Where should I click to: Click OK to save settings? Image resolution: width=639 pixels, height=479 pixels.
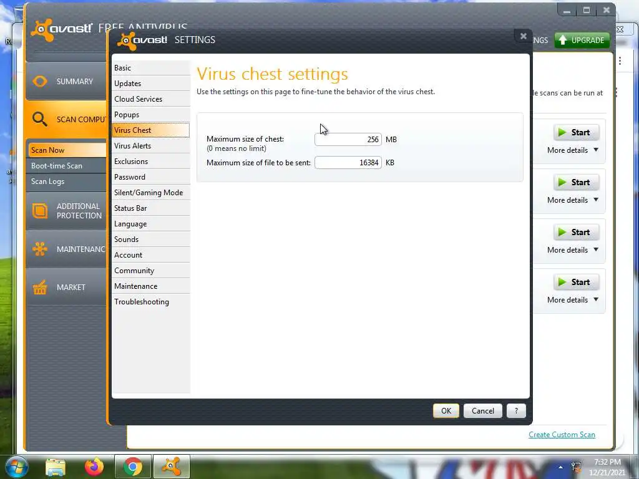pyautogui.click(x=446, y=410)
